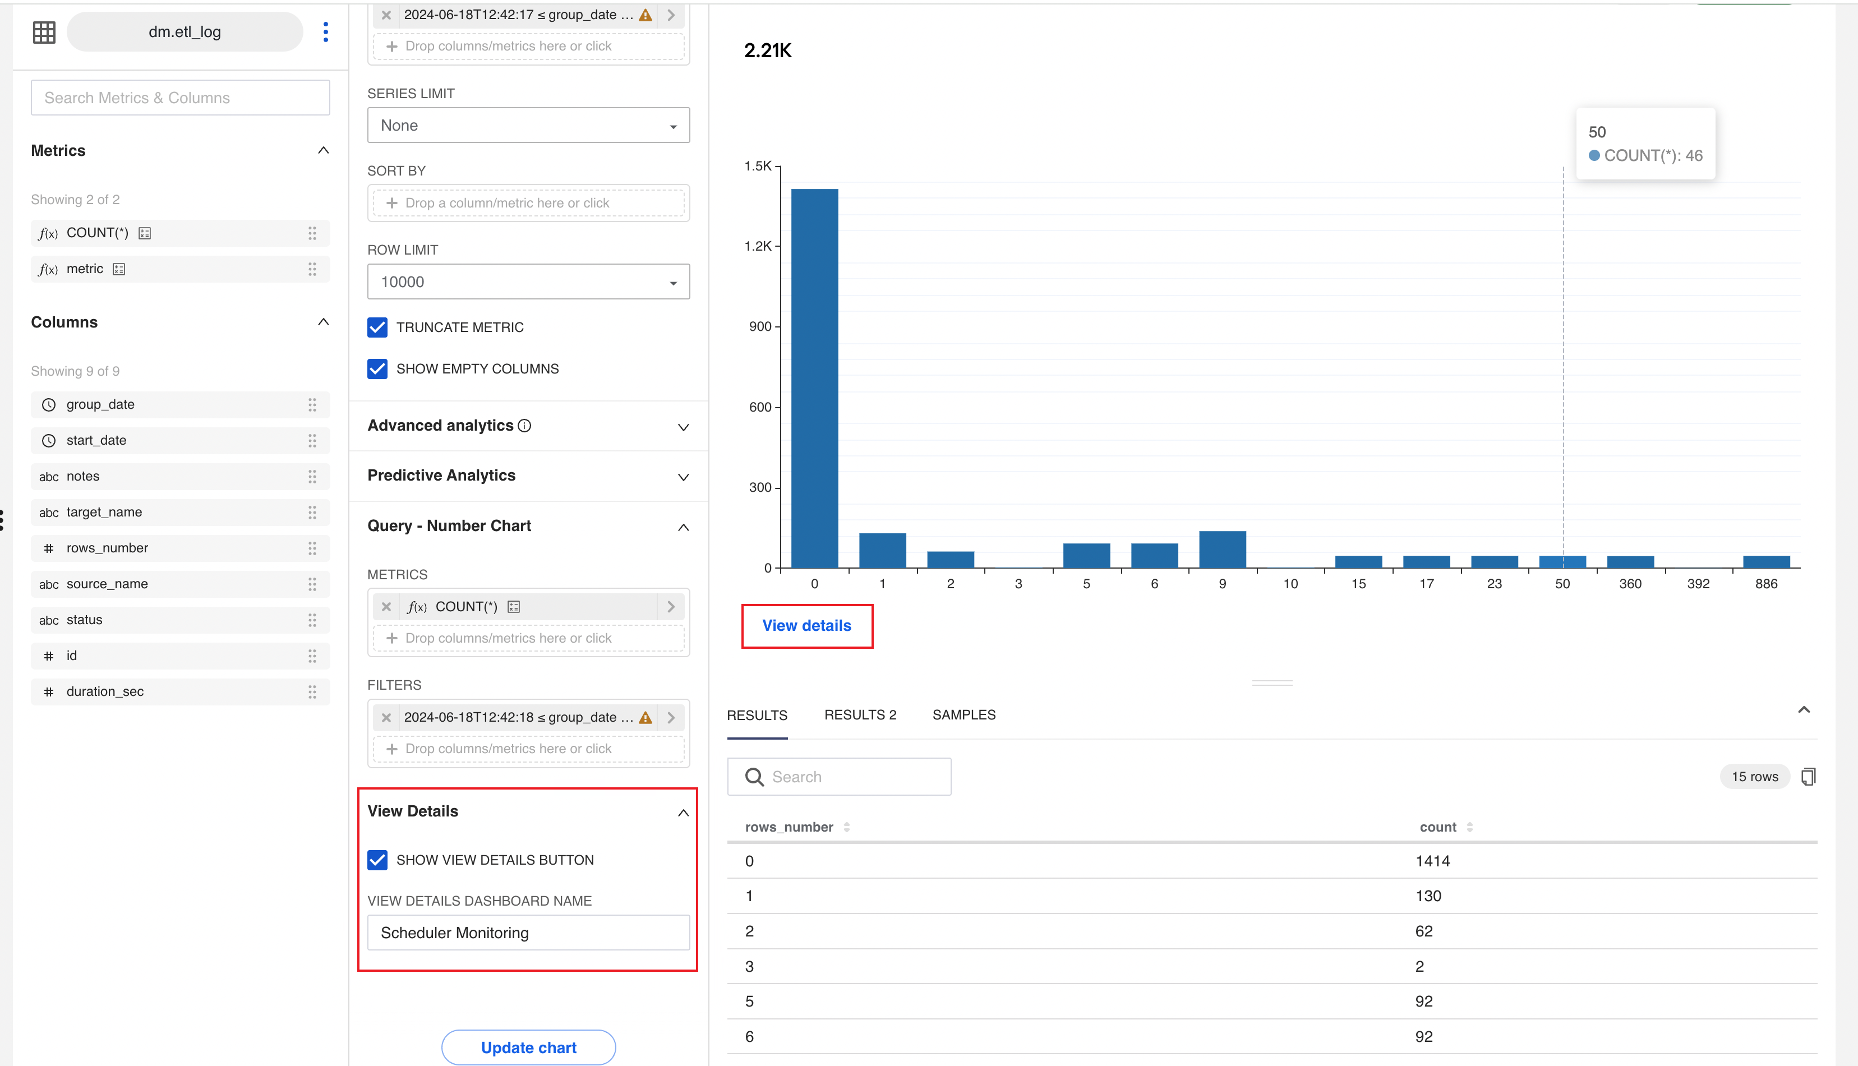Click the Advanced analytics info icon
Viewport: 1858px width, 1066px height.
tap(524, 426)
